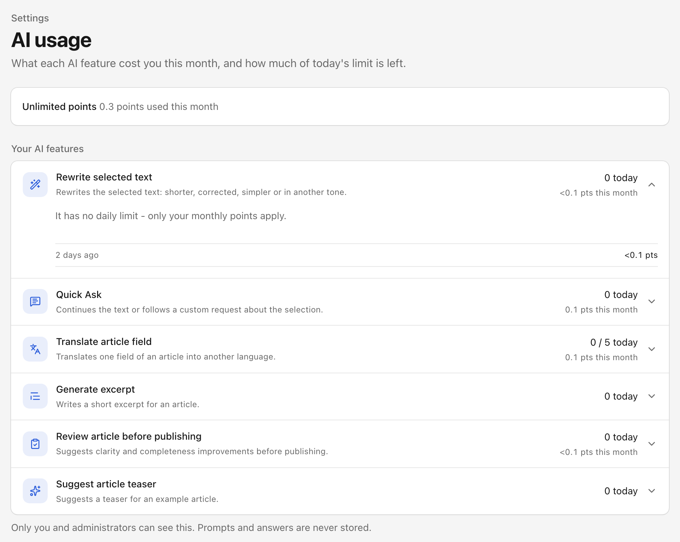This screenshot has height=542, width=680.
Task: Click the page subtitle starting 'What each AI feature cost you'
Action: [209, 63]
